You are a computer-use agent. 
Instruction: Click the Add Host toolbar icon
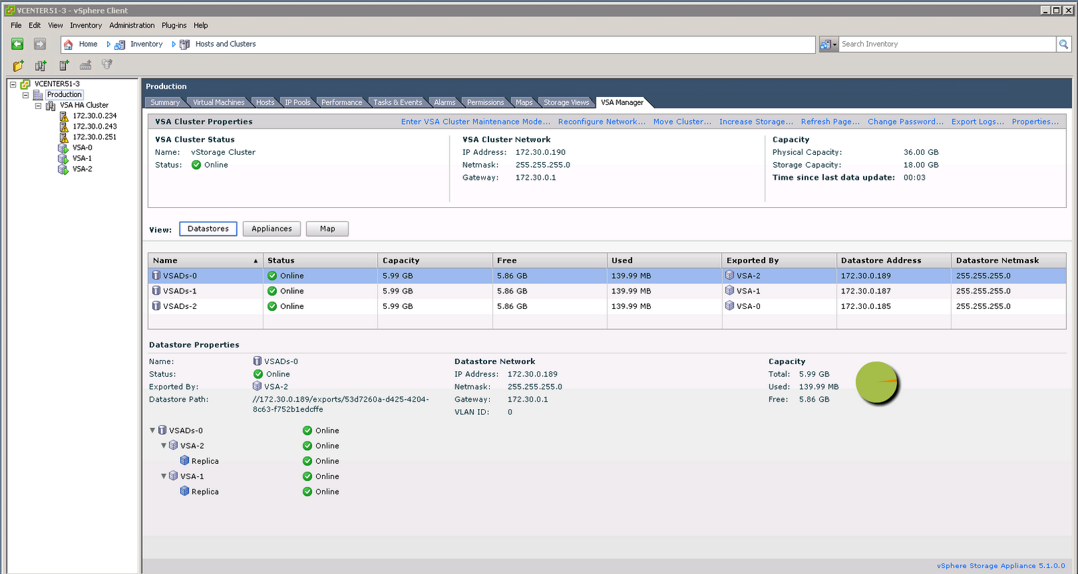click(64, 65)
